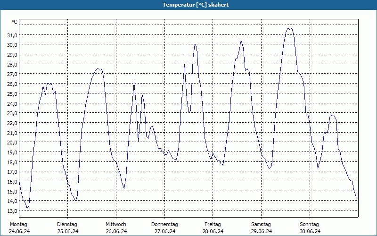
Task: Click Friday's temperature peak above 30
Action: point(241,41)
